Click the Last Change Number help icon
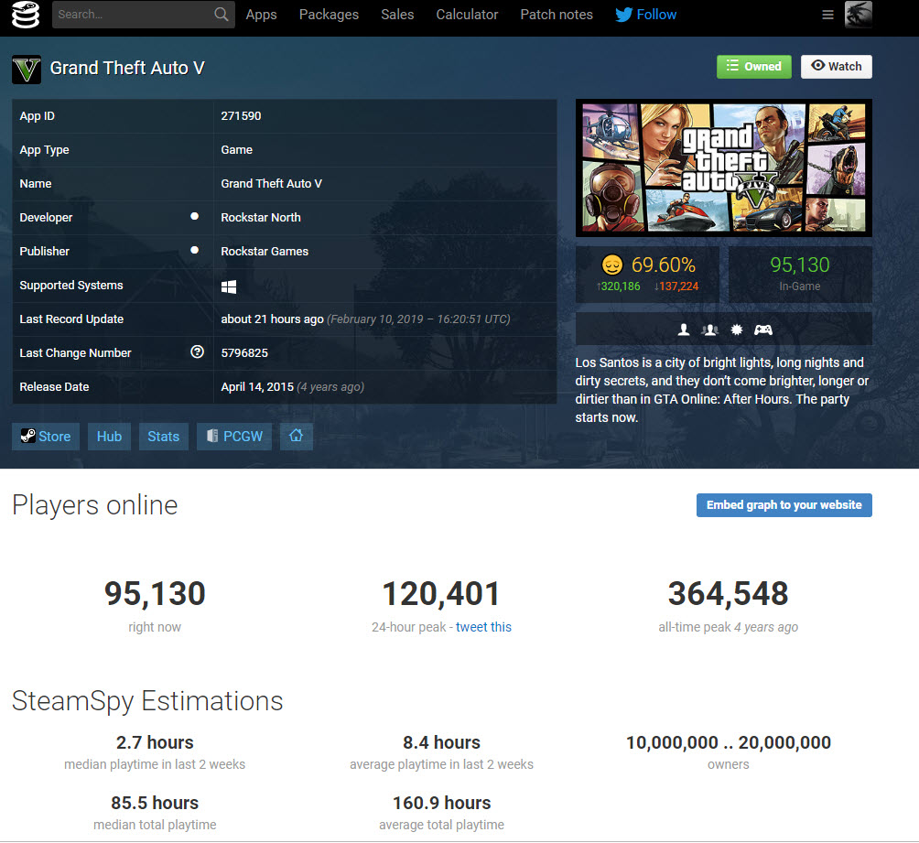 pos(197,352)
